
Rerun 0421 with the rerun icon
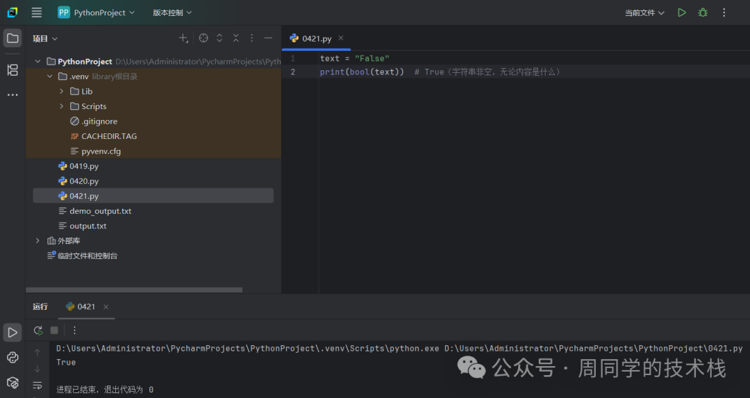tap(38, 330)
